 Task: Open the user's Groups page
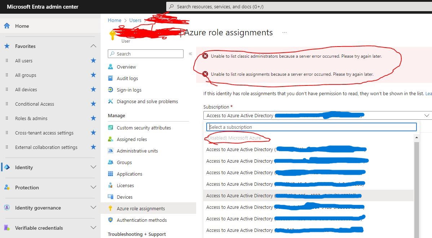[x=124, y=162]
